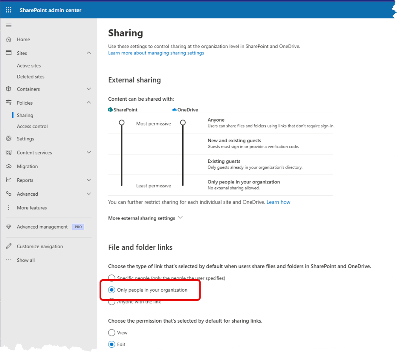This screenshot has height=354, width=402.
Task: Click Show all in navigation
Action: point(26,260)
